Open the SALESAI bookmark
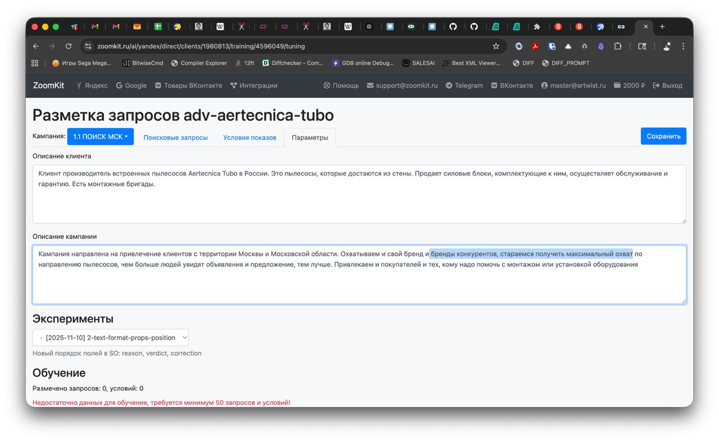719x441 pixels. [418, 63]
